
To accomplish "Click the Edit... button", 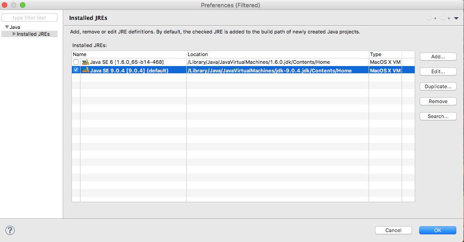I will 438,71.
